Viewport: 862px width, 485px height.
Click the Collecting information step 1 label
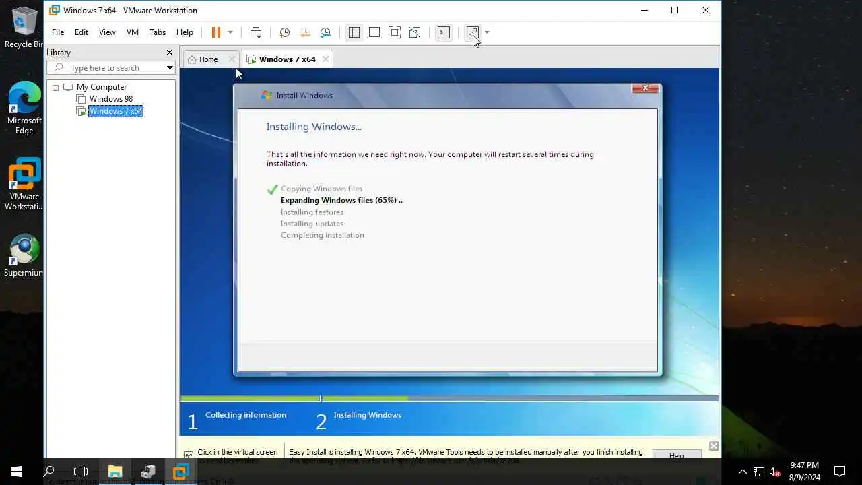246,415
